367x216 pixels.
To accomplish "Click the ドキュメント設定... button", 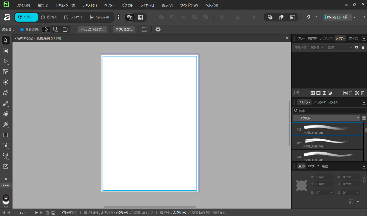I will (92, 30).
